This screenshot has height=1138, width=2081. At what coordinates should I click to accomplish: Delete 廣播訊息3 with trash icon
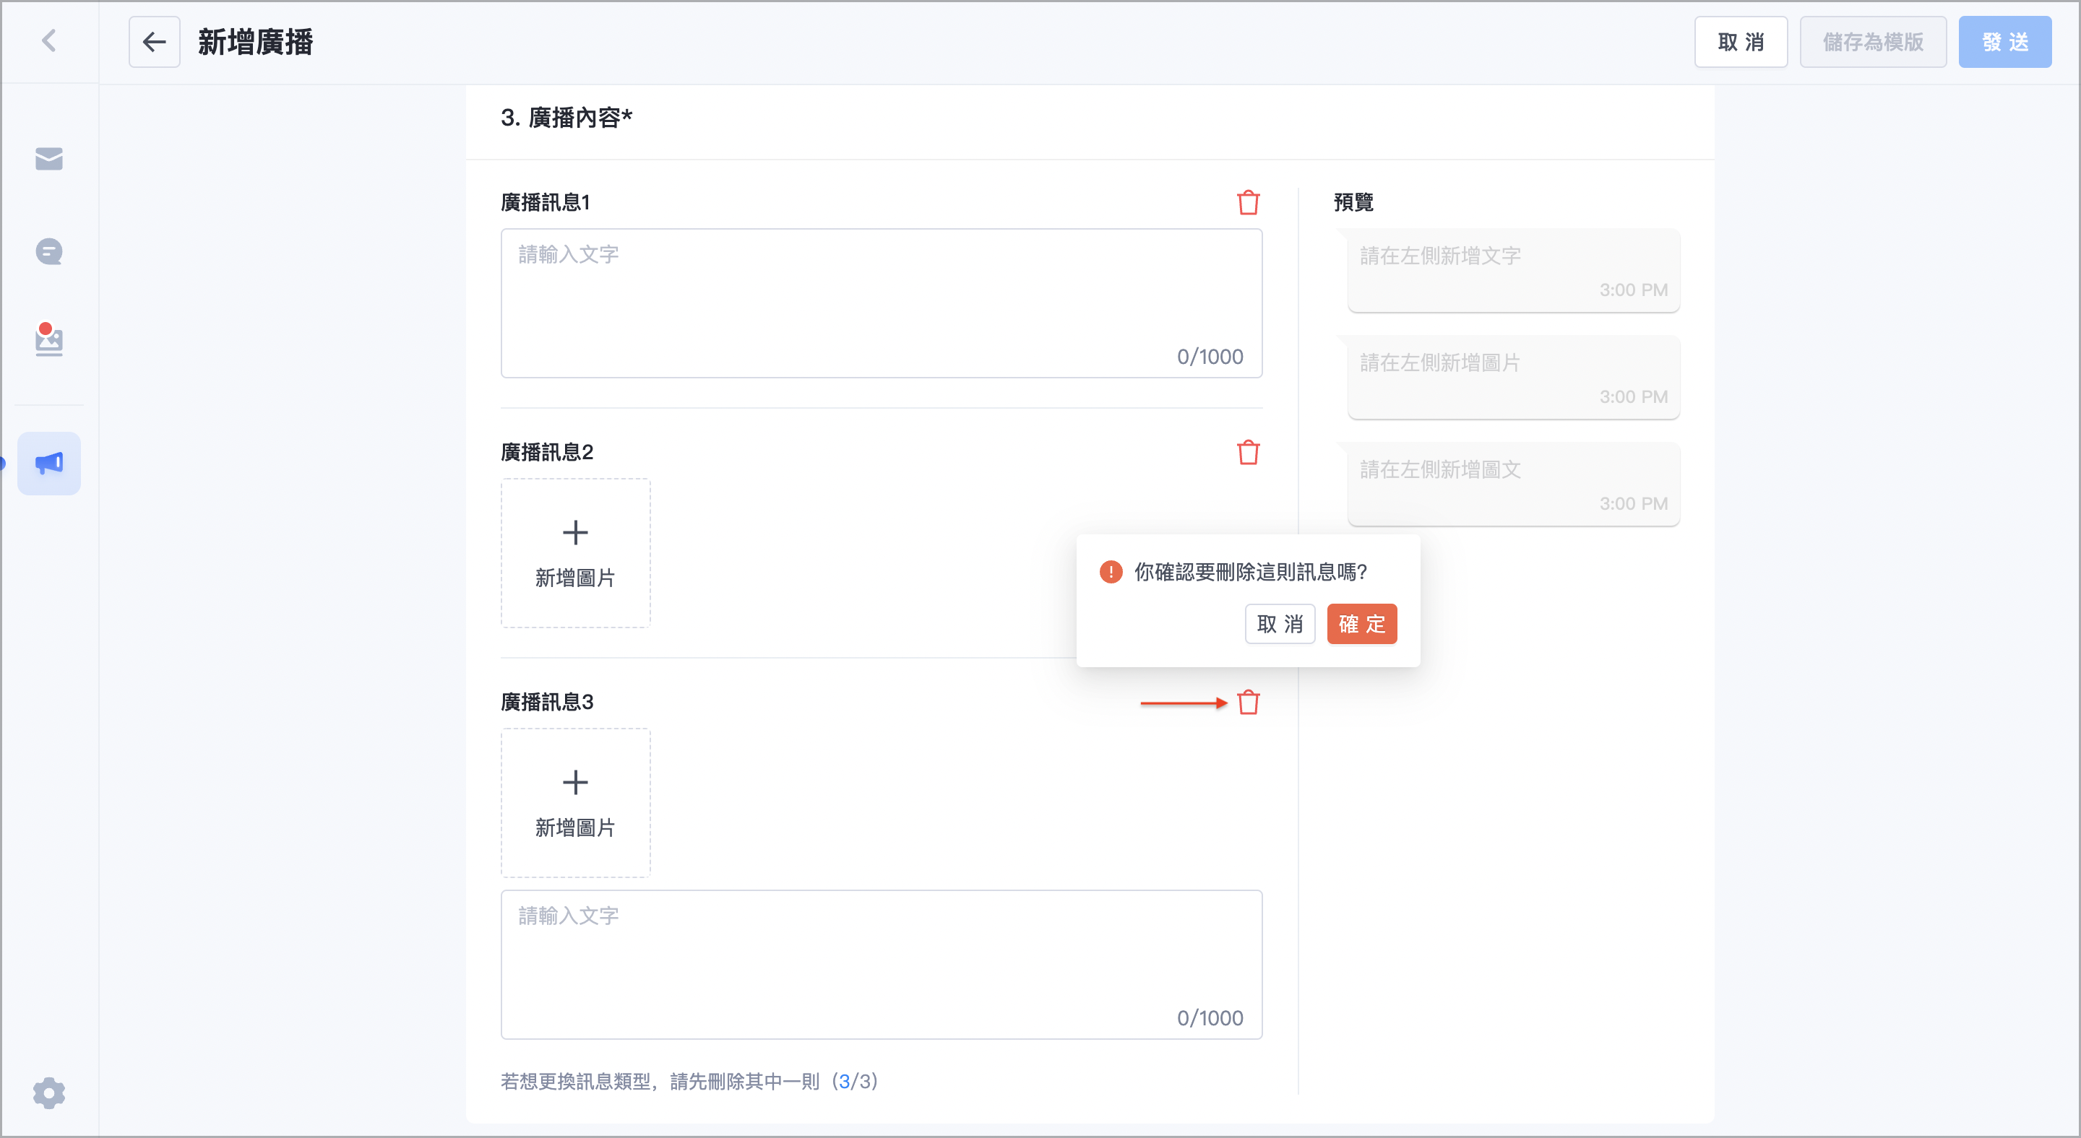point(1248,702)
